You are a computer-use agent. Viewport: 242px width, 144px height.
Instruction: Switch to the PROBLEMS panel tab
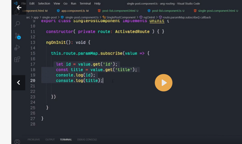coord(34,140)
